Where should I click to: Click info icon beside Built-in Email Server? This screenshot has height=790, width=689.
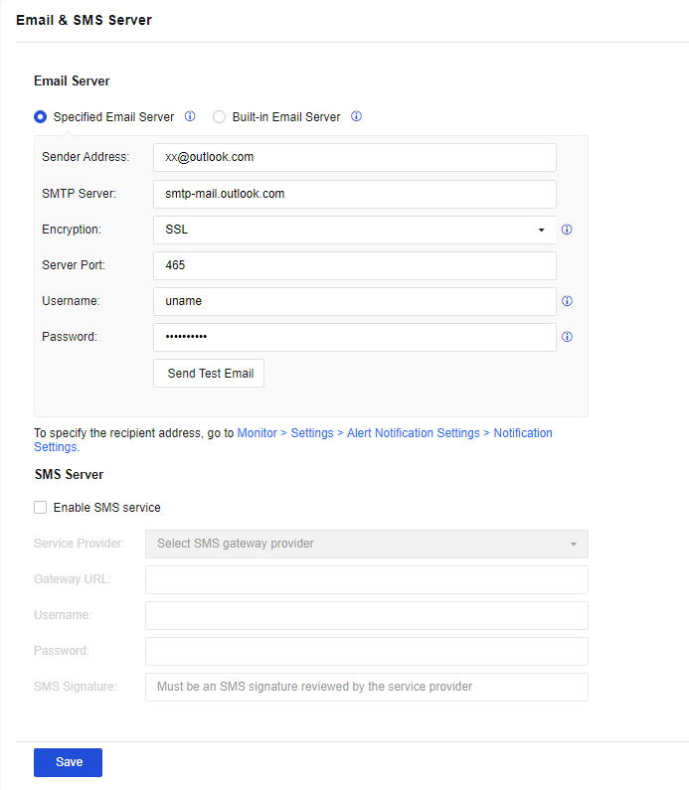(356, 116)
